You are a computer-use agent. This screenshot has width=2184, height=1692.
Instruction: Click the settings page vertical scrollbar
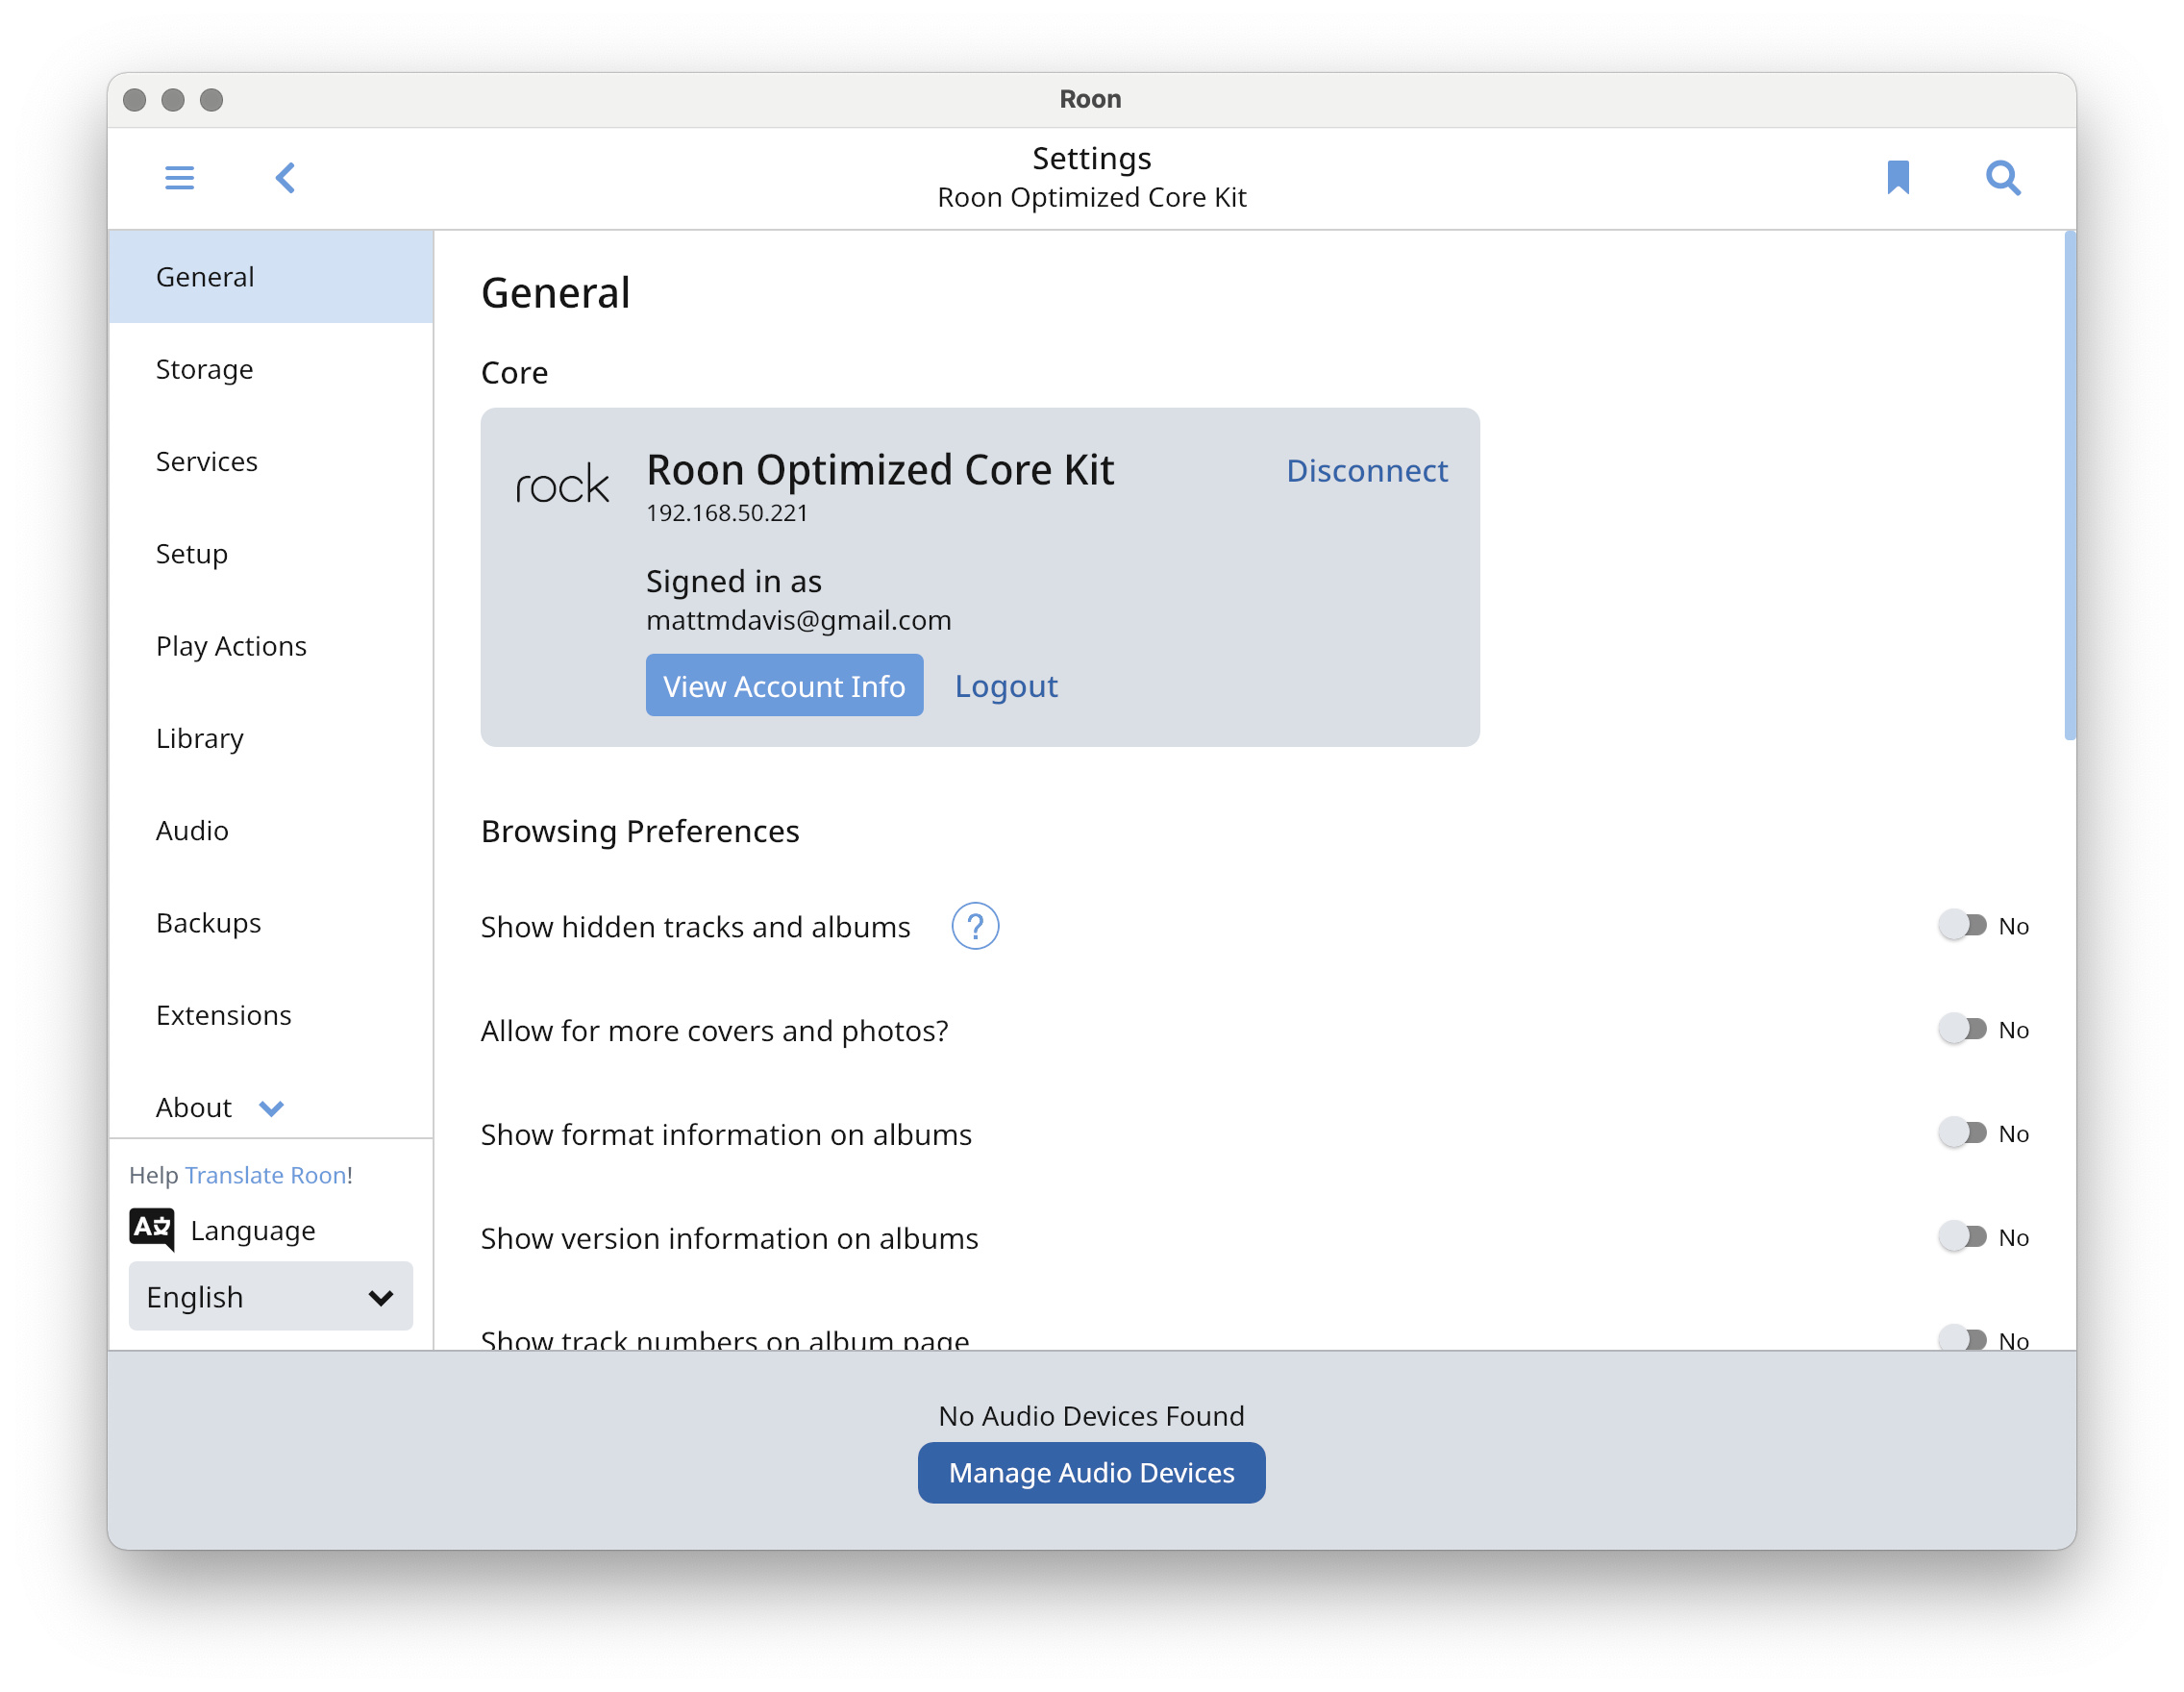[x=2069, y=487]
